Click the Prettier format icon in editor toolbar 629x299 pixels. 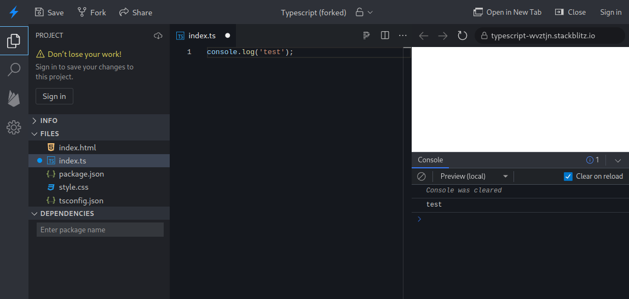366,36
